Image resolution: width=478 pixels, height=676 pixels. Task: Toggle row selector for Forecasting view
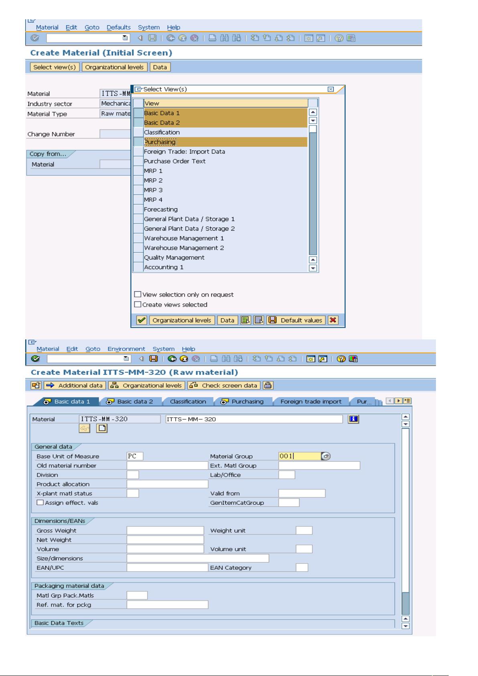[x=138, y=209]
